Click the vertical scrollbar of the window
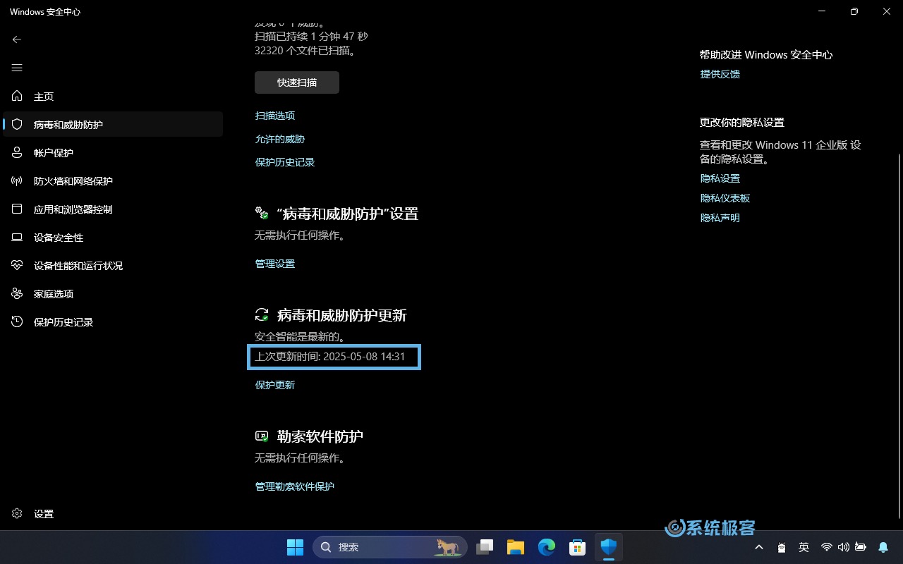 [x=899, y=335]
